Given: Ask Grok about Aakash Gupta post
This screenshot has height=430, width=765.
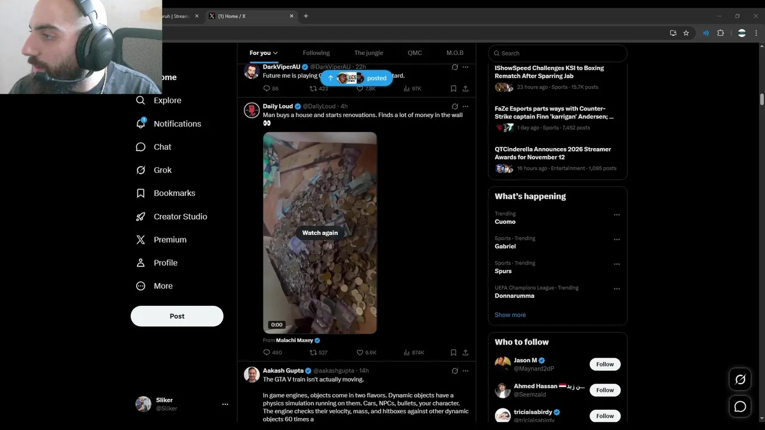Looking at the screenshot, I should (x=455, y=371).
